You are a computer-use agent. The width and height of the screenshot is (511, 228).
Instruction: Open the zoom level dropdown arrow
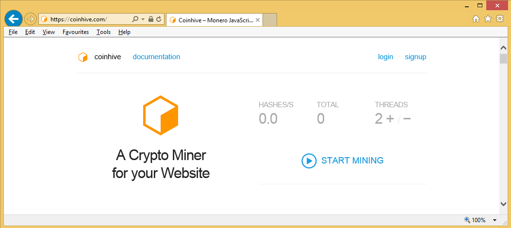pos(495,220)
